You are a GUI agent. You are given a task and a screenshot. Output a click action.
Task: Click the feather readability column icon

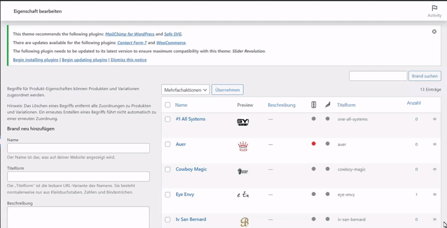point(328,105)
